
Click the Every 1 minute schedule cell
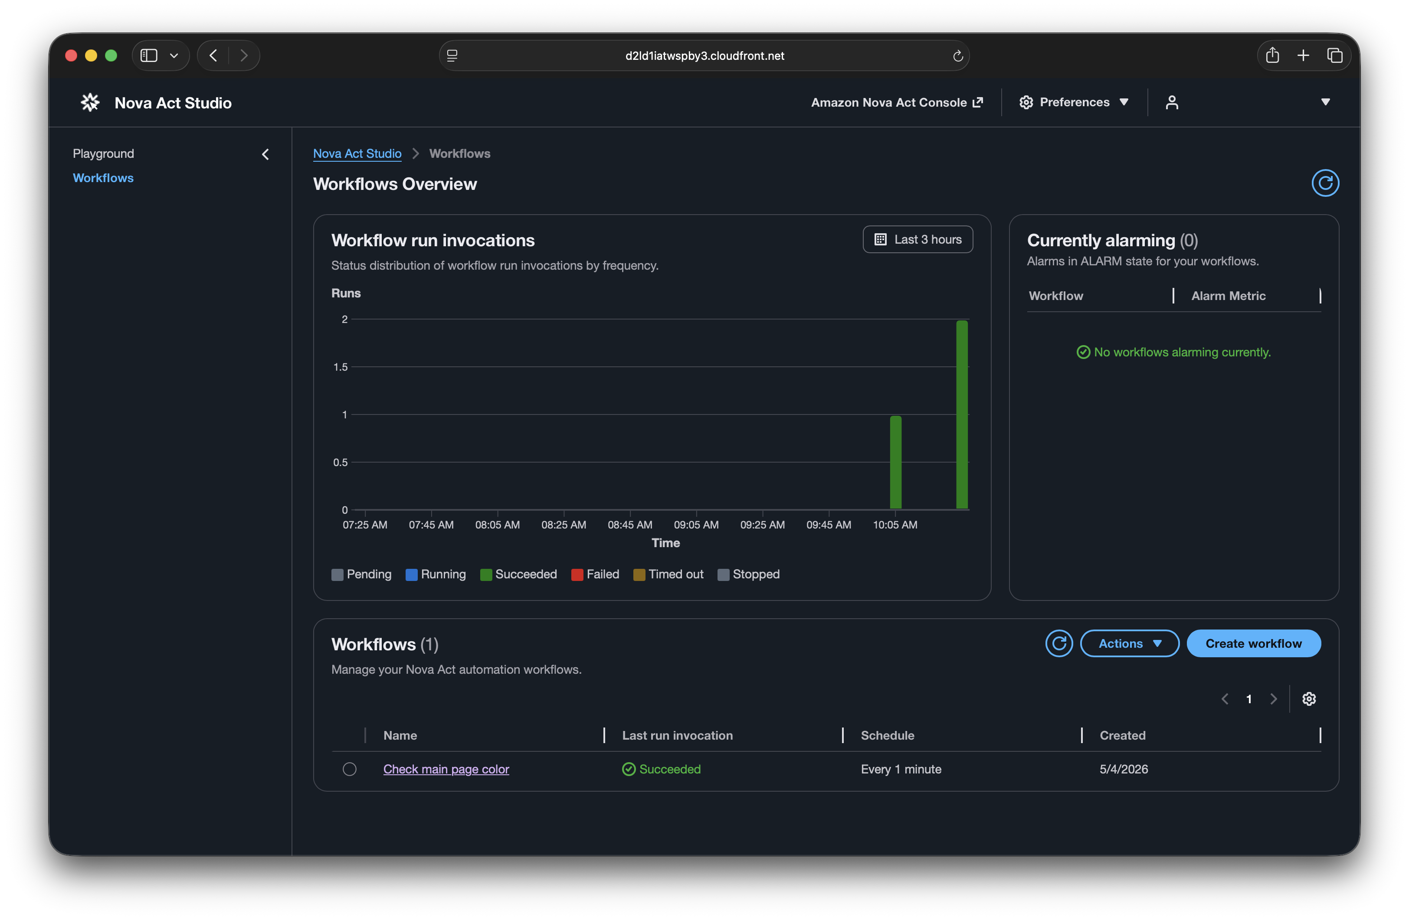coord(901,769)
